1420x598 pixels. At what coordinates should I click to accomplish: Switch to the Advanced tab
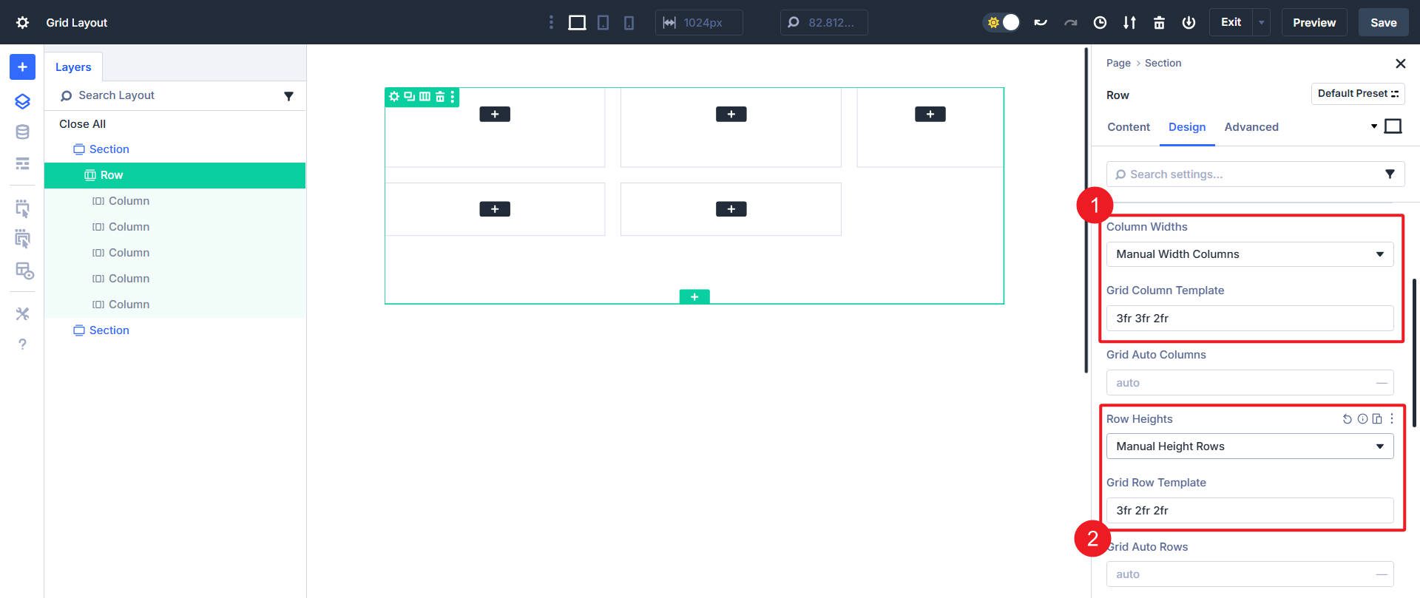(1251, 127)
